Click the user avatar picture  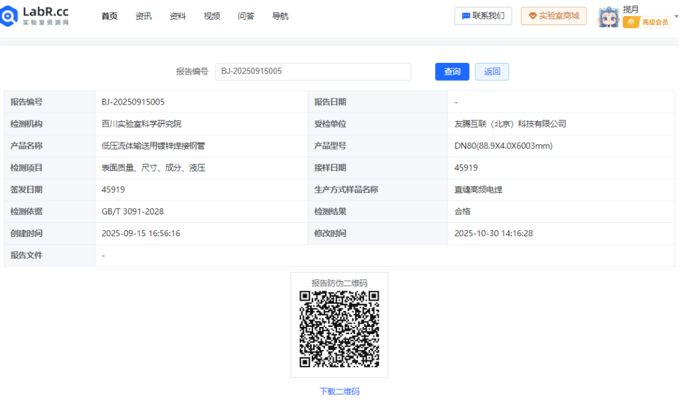[x=609, y=17]
